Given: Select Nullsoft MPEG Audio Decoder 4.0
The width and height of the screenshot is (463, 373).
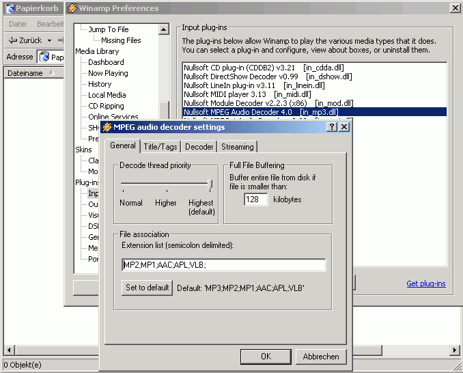Looking at the screenshot, I should point(315,112).
